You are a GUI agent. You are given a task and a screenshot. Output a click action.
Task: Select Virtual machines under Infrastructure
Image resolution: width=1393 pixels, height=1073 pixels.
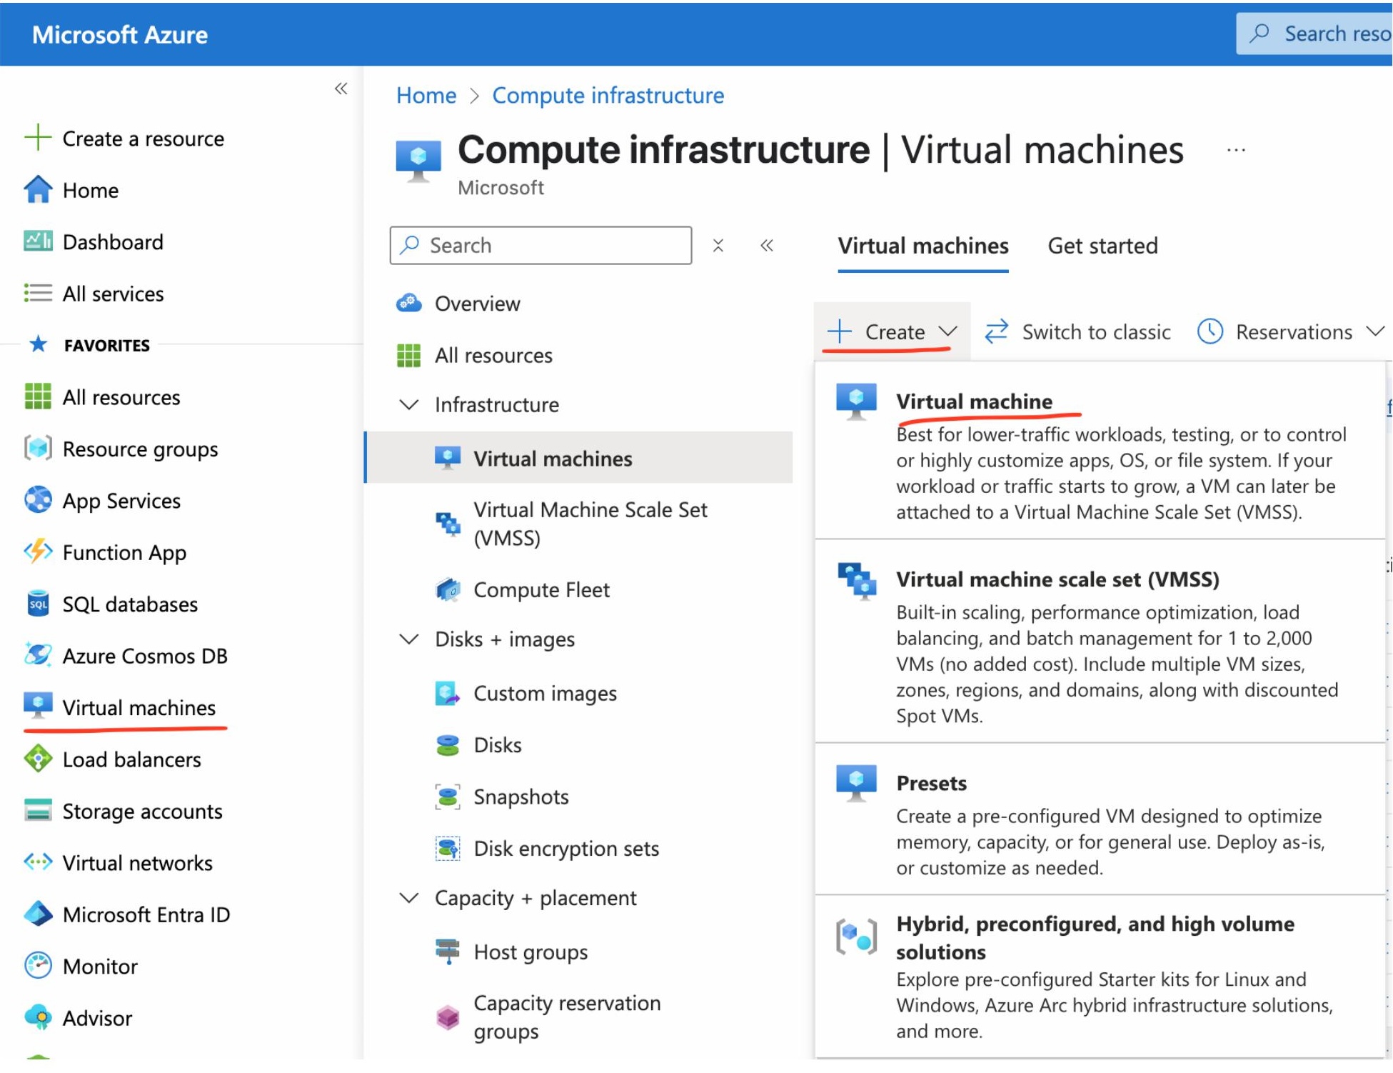pos(579,458)
